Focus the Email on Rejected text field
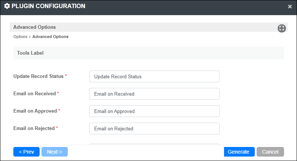The image size is (297, 161). click(x=154, y=129)
